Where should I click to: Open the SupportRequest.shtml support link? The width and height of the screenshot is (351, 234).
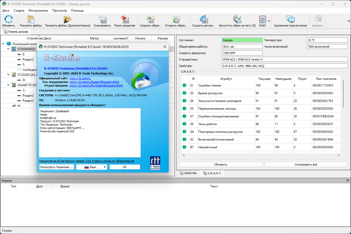coord(94,82)
